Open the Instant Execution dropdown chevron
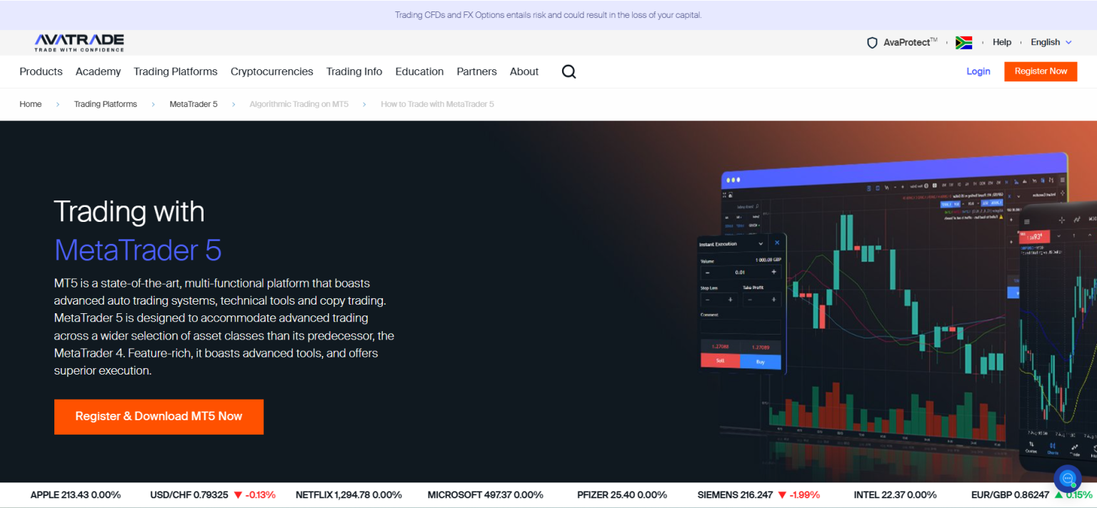This screenshot has height=508, width=1097. point(761,244)
